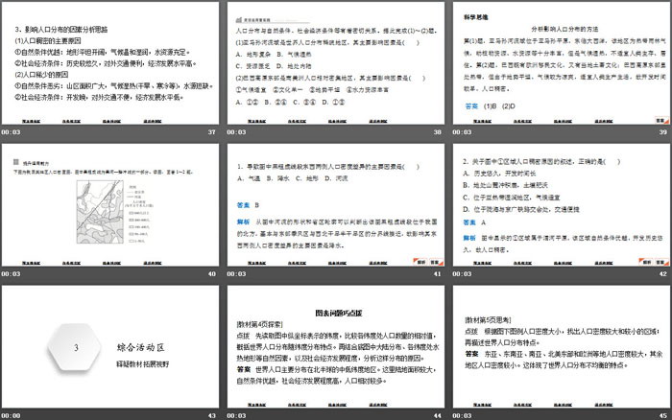This screenshot has width=672, height=420.
Task: Click the 00:03 timing under slide 44
Action: click(x=236, y=415)
